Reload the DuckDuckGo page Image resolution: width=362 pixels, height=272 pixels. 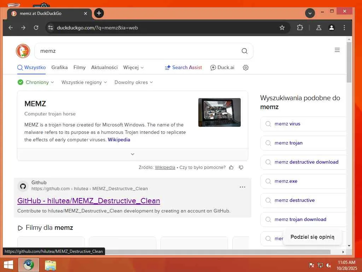click(x=36, y=28)
